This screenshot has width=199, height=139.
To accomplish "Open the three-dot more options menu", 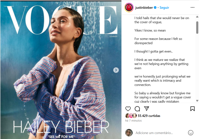I will tap(193, 7).
